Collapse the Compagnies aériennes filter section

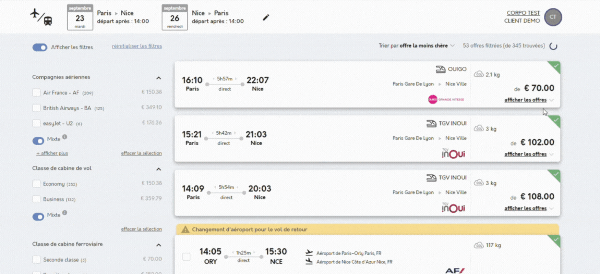[159, 78]
